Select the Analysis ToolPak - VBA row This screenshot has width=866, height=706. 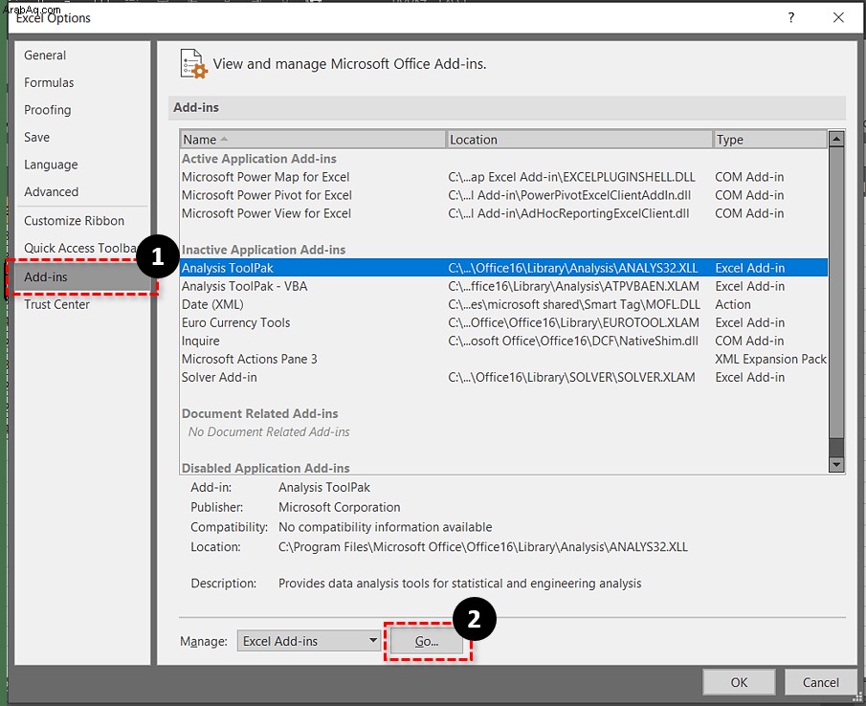[503, 286]
